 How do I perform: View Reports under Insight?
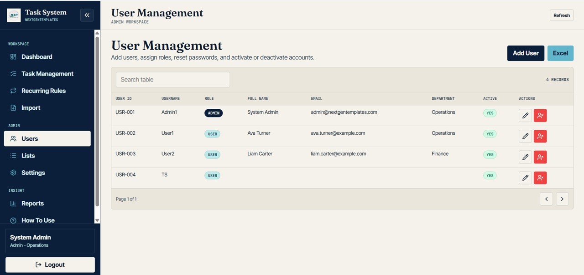47,204
